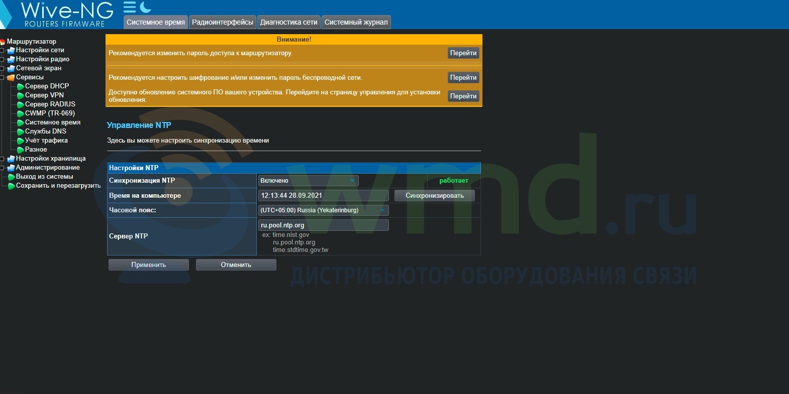Open the Радиоинтерфейсы tab

(x=223, y=22)
